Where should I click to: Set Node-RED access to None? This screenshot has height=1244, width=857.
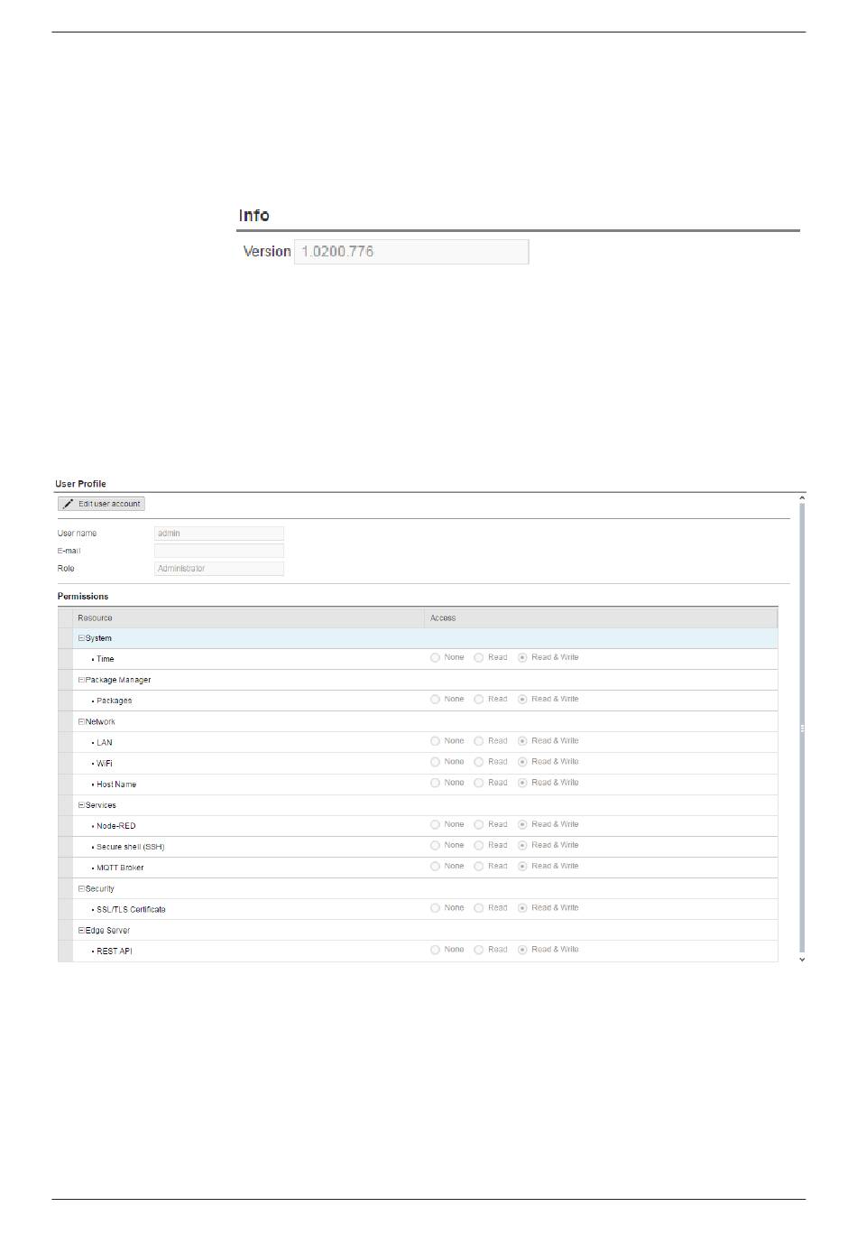click(x=436, y=825)
